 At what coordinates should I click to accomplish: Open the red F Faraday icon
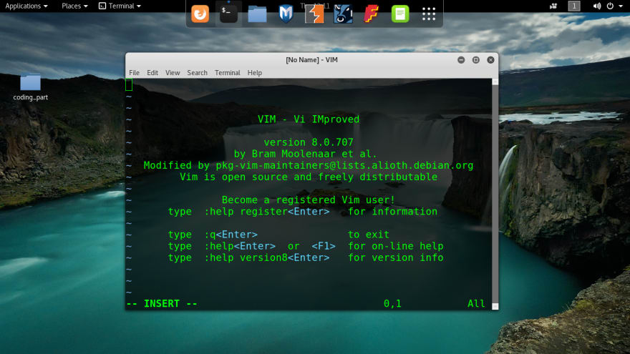pyautogui.click(x=372, y=14)
